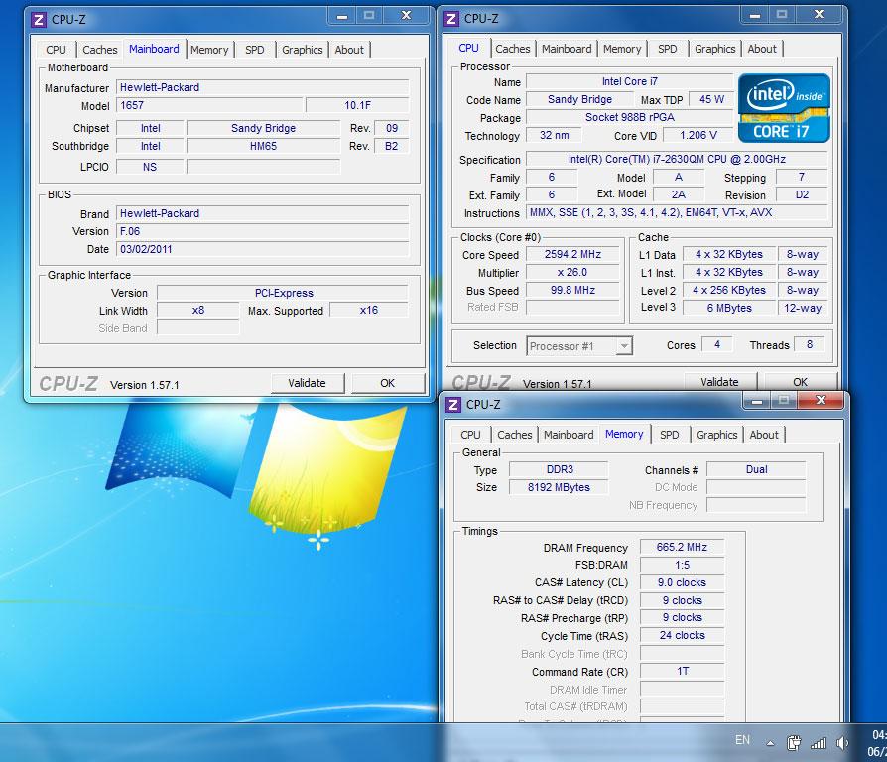Click the Bus Speed 99.8 MHz value
The width and height of the screenshot is (887, 762).
(x=573, y=290)
